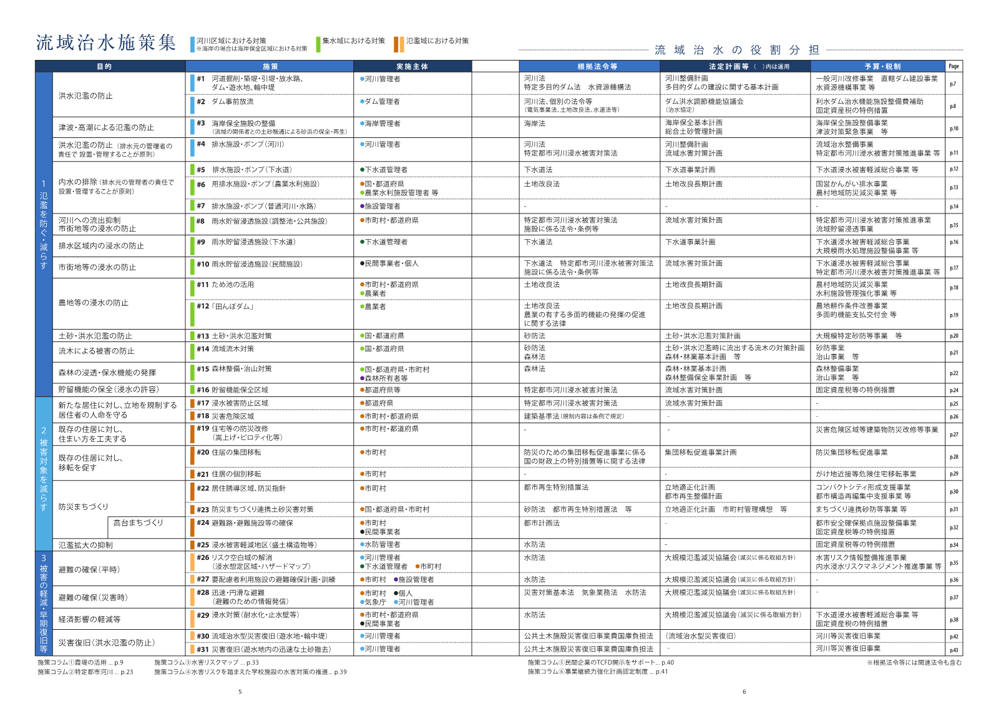Click the page reference p.27
This screenshot has height=701, width=991.
(954, 434)
